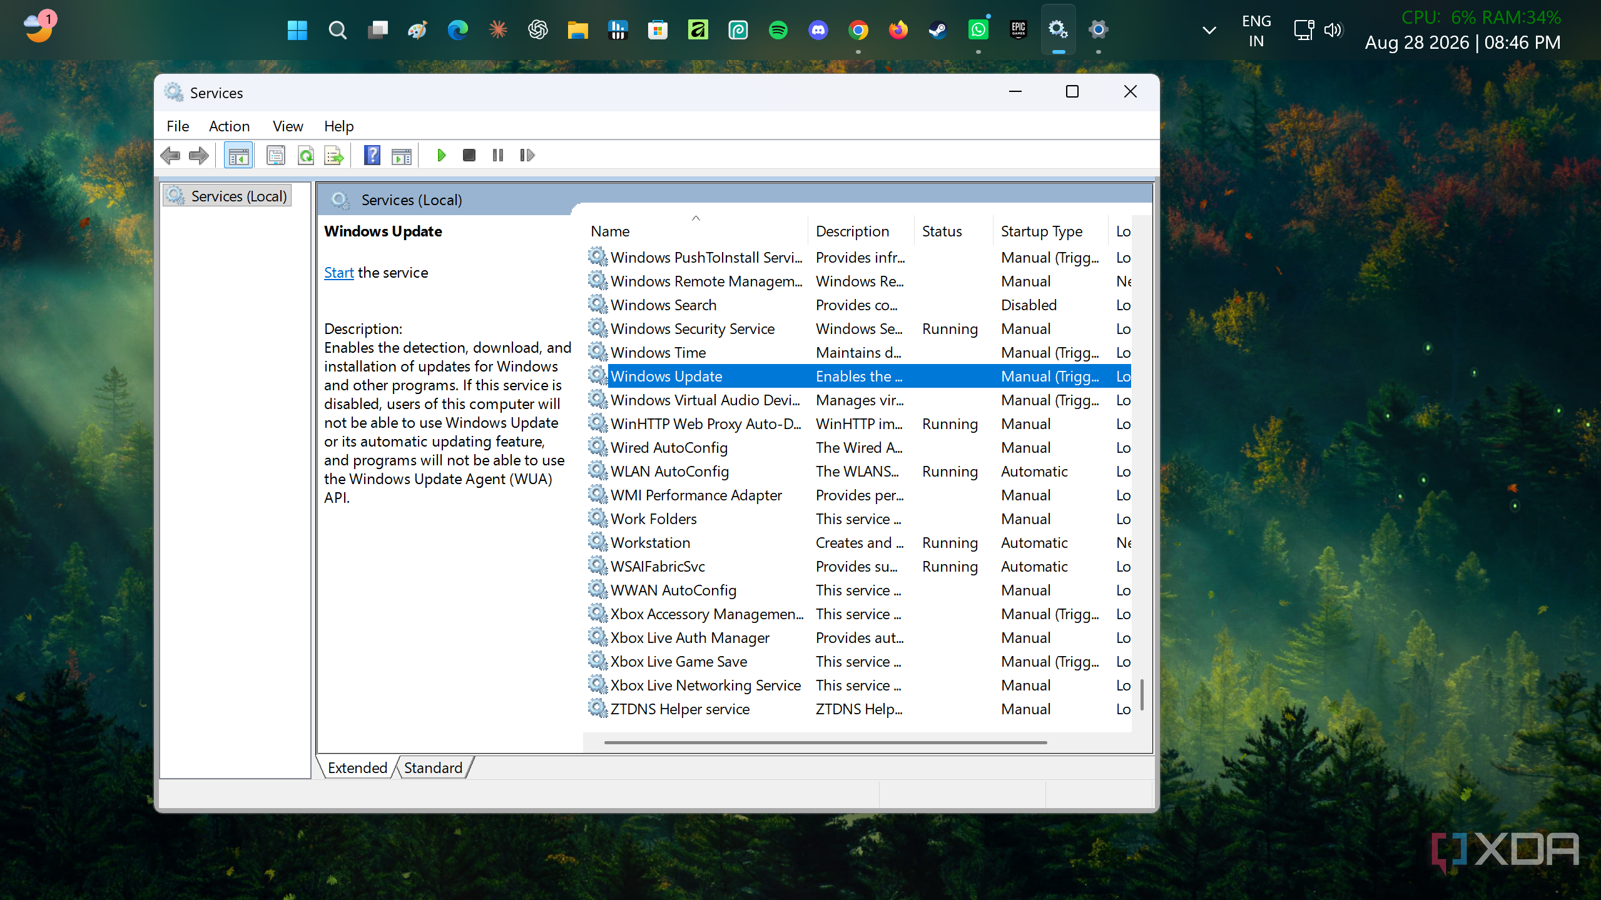
Task: Toggle the Show/Hide Action Pane icon
Action: (x=402, y=155)
